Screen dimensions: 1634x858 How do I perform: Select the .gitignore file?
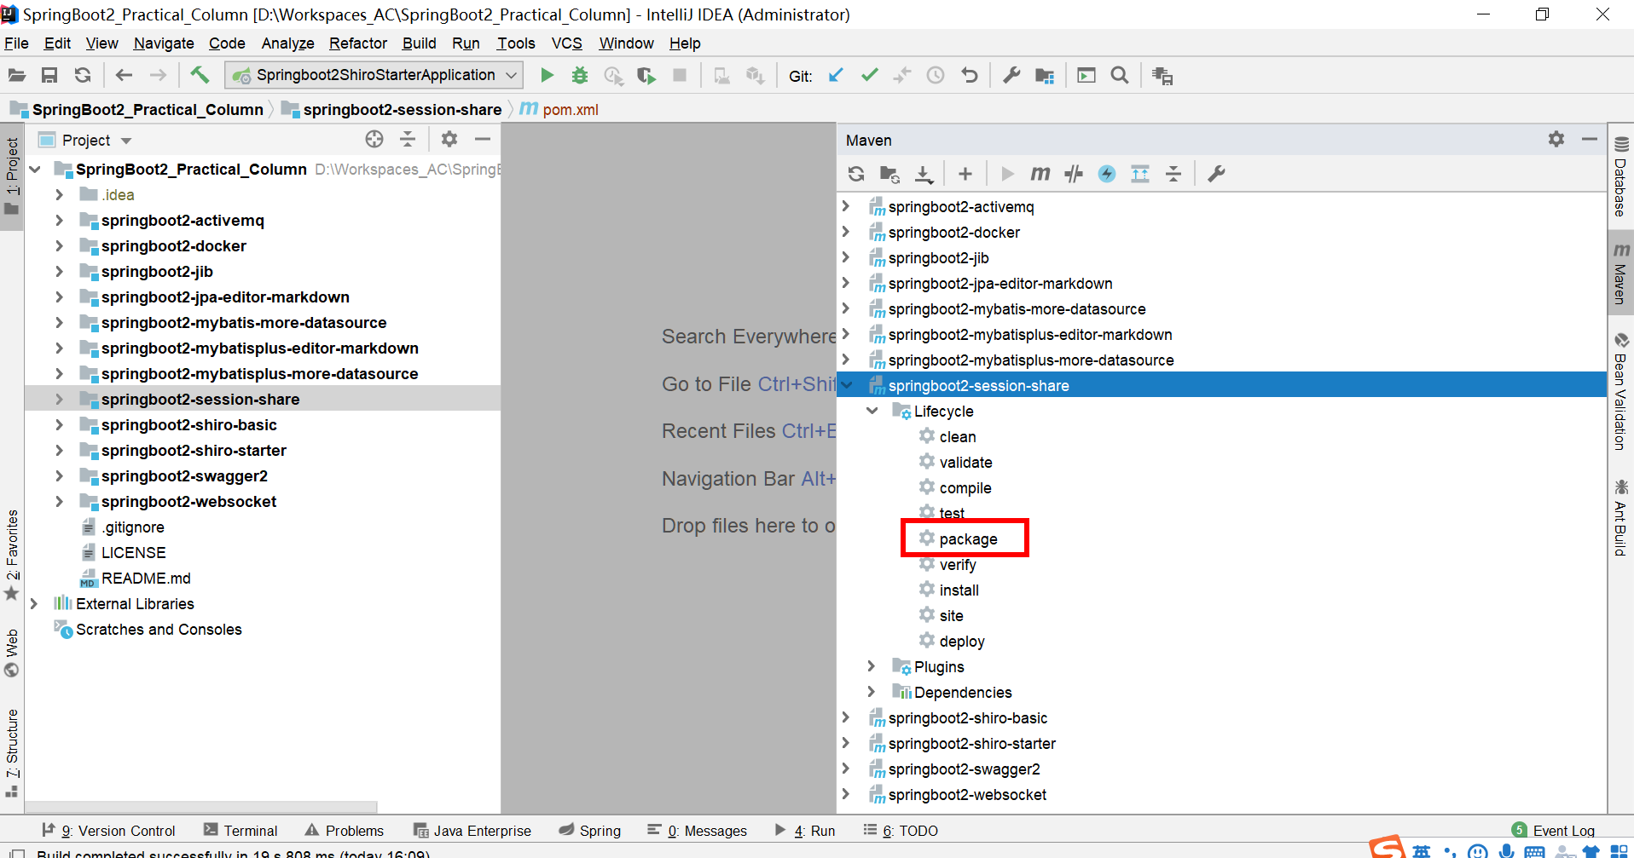(123, 527)
